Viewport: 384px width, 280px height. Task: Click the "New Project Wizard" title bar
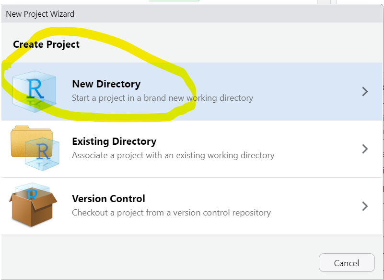coord(40,14)
